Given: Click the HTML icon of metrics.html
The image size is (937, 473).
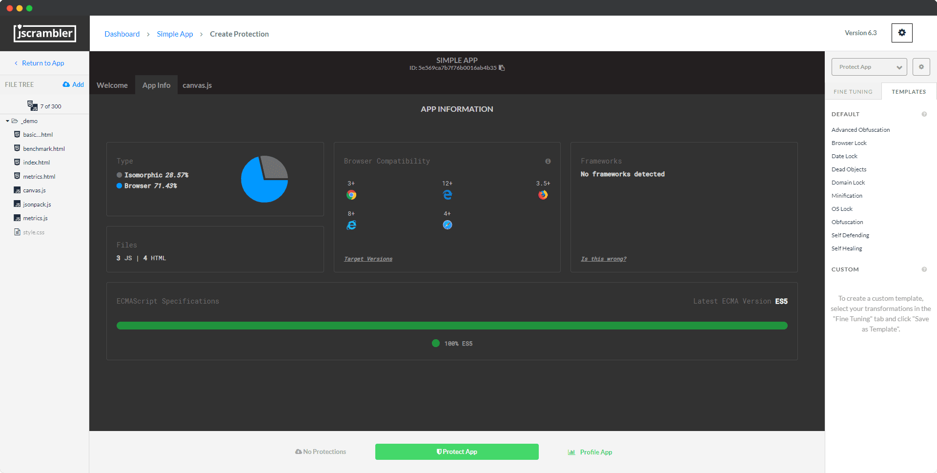Looking at the screenshot, I should click(x=17, y=176).
